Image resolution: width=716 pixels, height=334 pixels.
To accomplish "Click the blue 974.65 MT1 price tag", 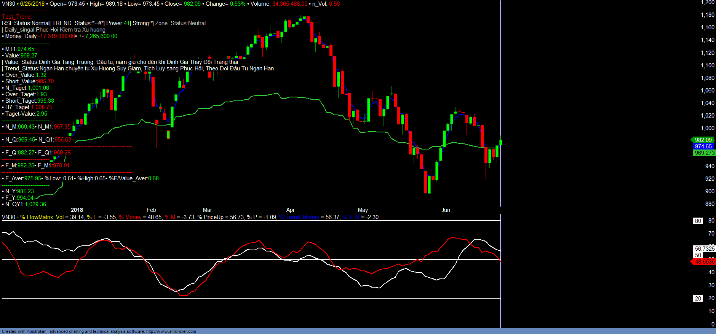I will tap(703, 146).
